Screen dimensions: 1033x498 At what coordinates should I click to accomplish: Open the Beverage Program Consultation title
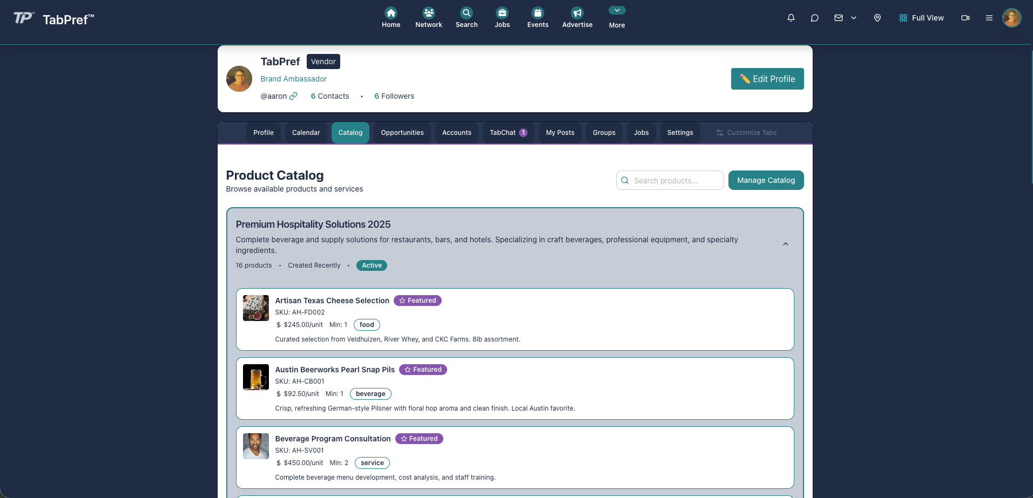tap(333, 439)
